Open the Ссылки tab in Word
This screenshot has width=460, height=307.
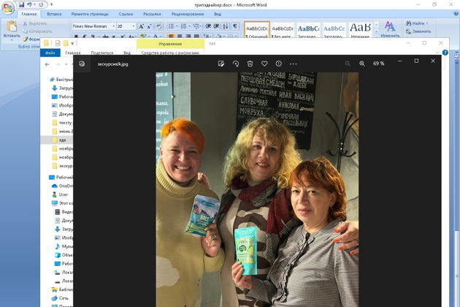(126, 14)
